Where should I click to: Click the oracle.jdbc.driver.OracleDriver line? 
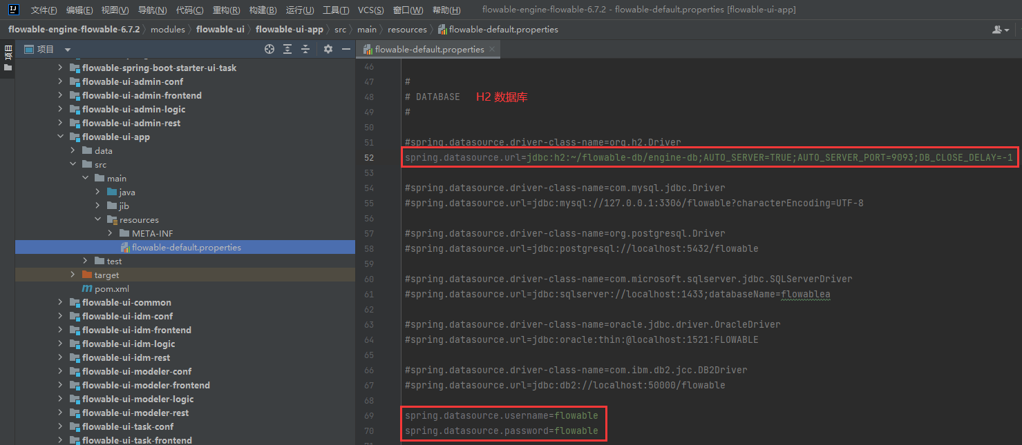(x=593, y=325)
